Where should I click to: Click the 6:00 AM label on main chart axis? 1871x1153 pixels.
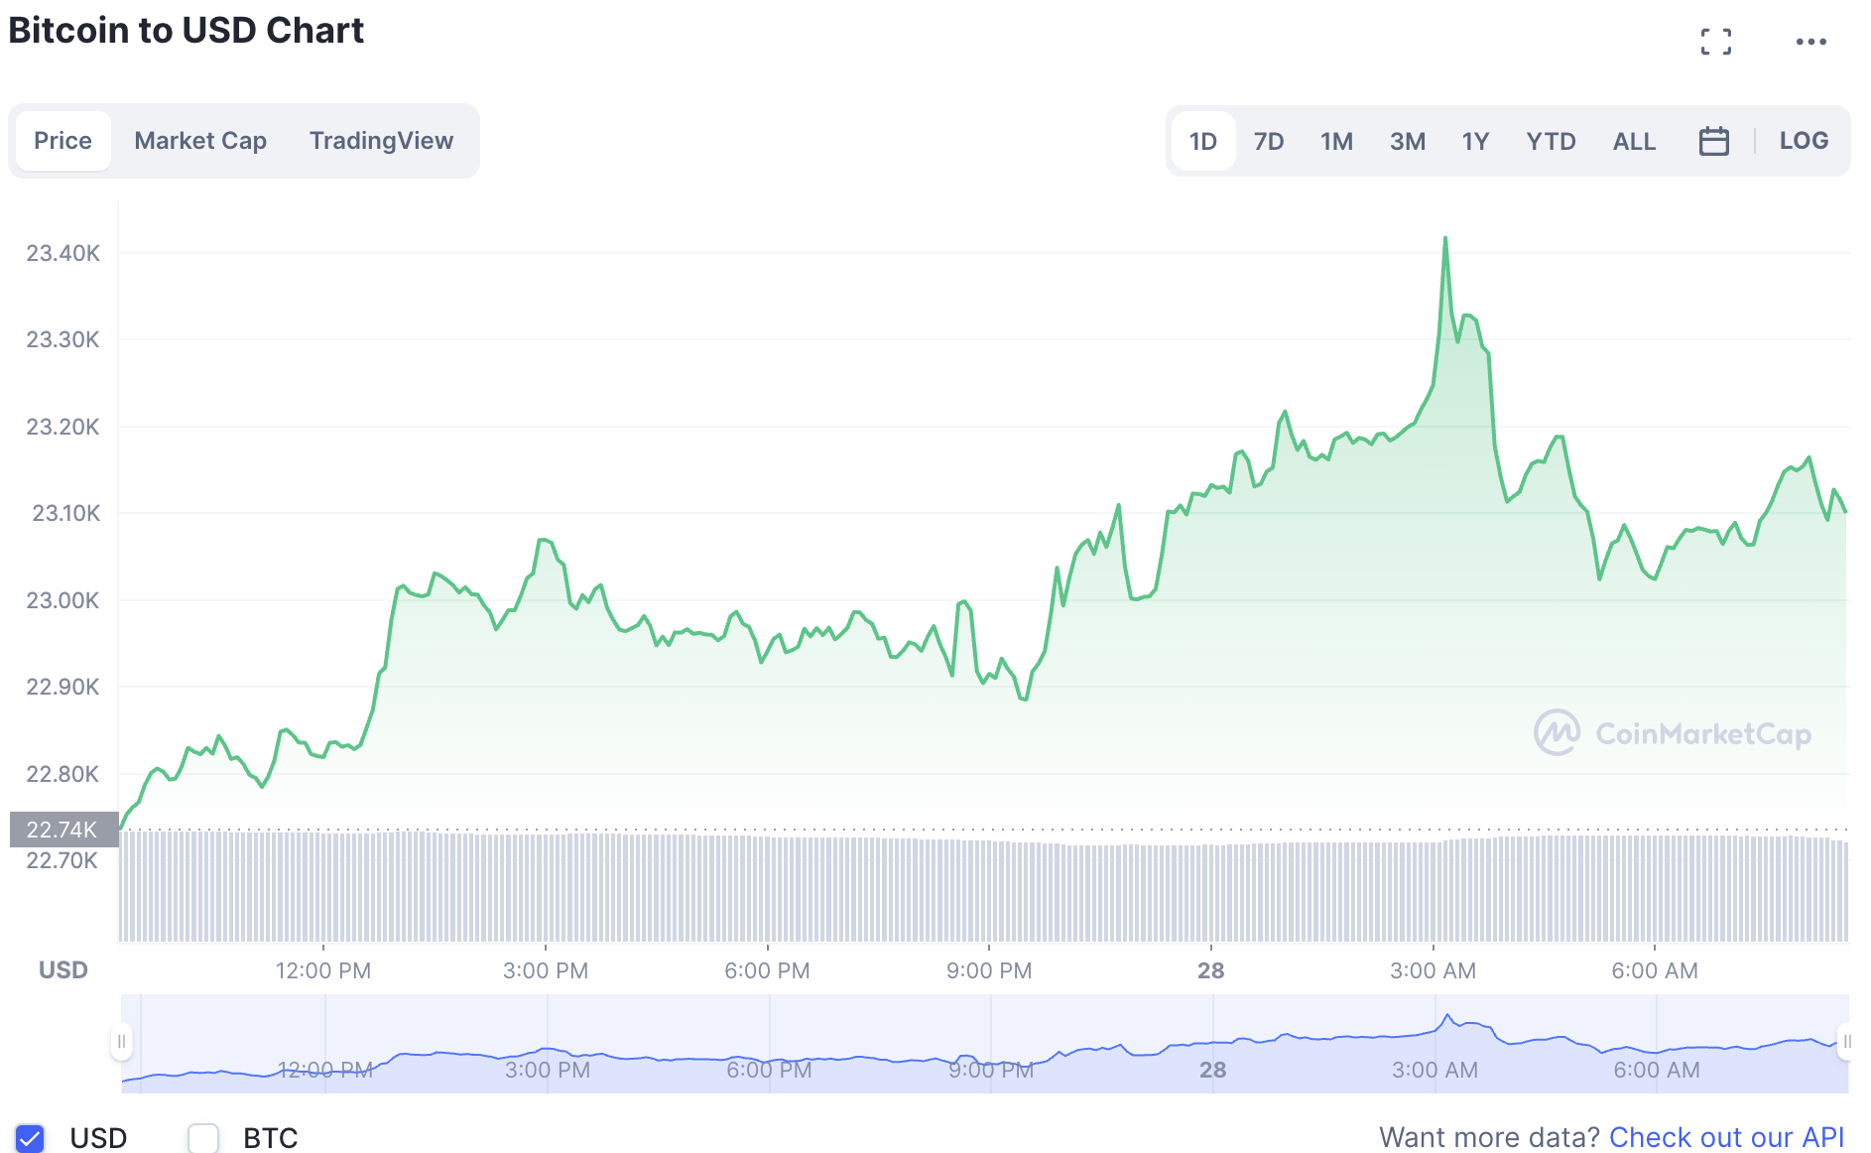(x=1655, y=970)
